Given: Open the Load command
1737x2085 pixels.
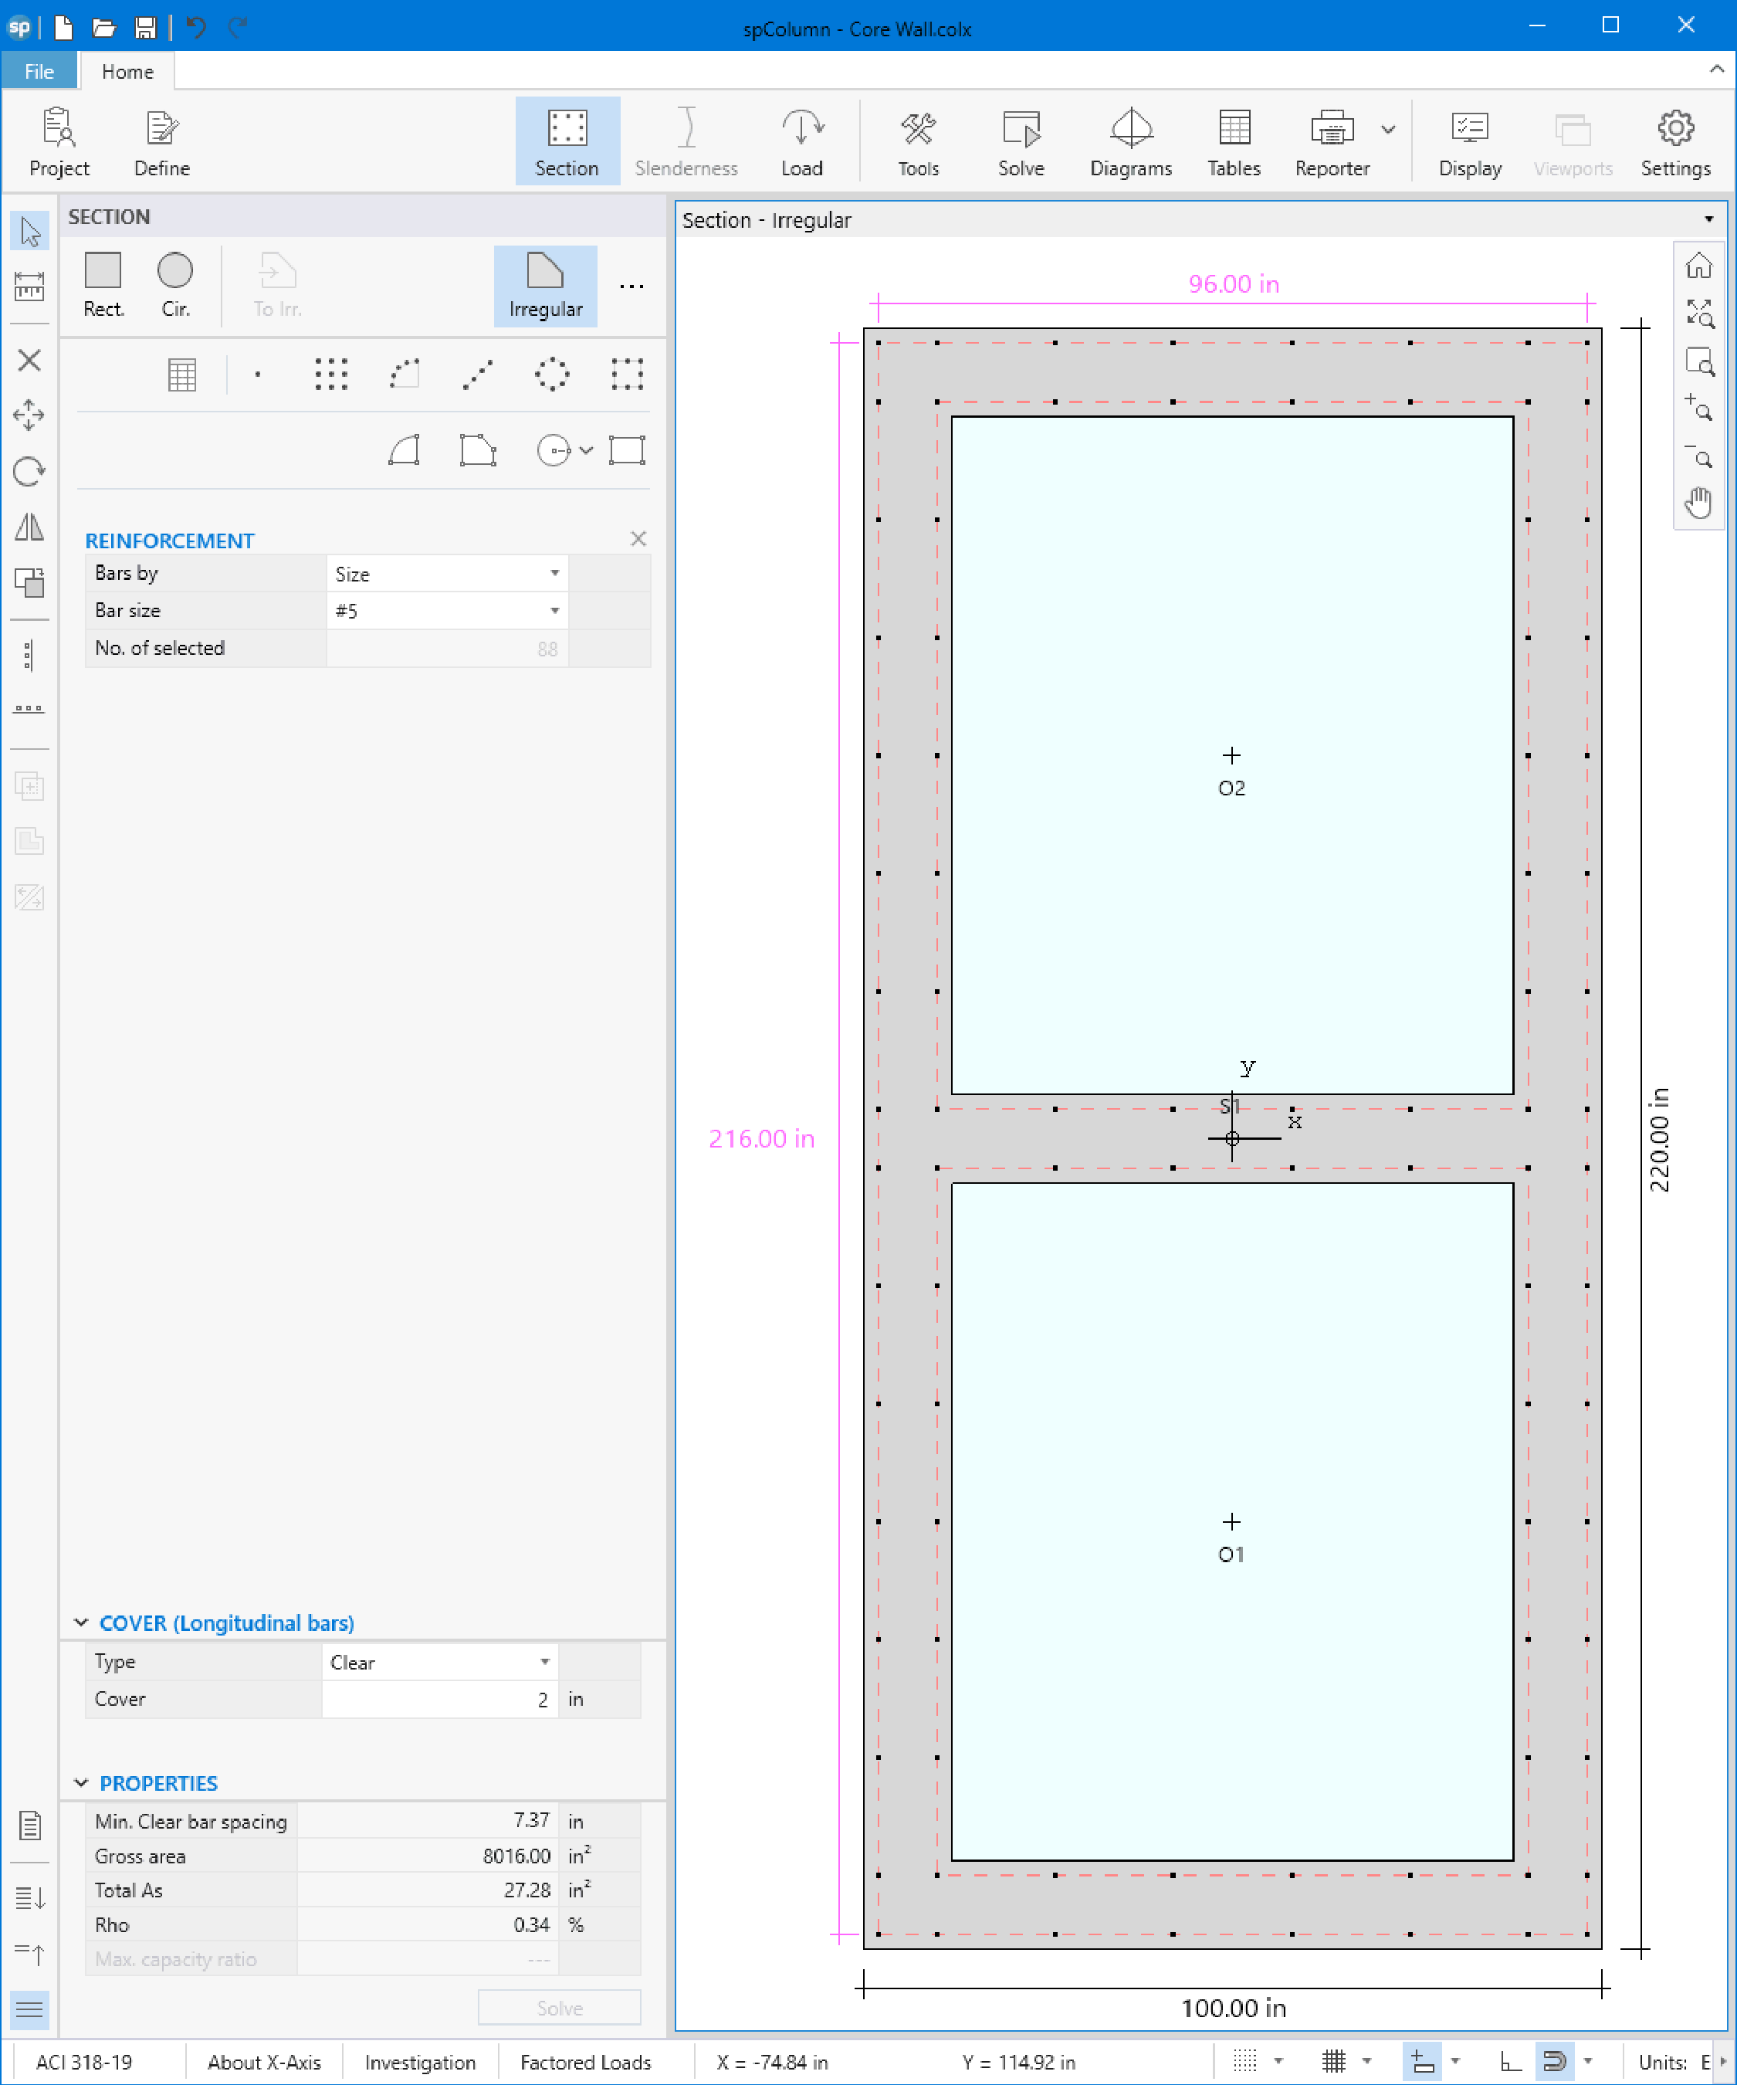Looking at the screenshot, I should (x=801, y=141).
